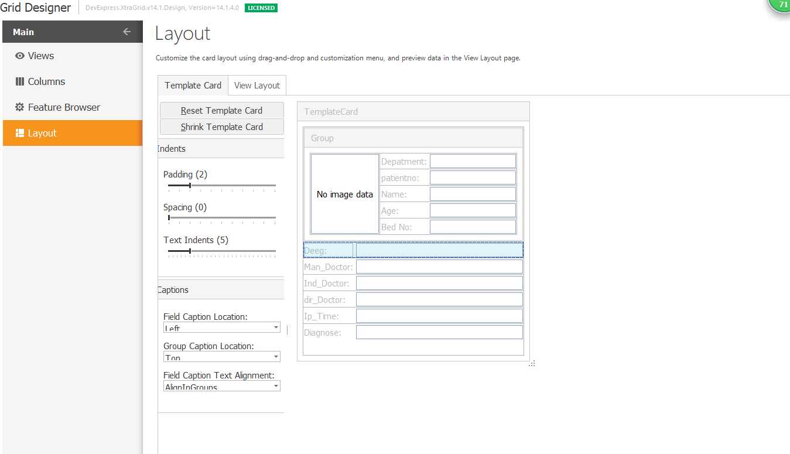The image size is (790, 454).
Task: Open Field Caption Location dropdown
Action: [x=221, y=327]
